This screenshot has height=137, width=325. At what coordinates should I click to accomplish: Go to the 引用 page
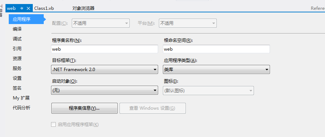click(x=17, y=49)
